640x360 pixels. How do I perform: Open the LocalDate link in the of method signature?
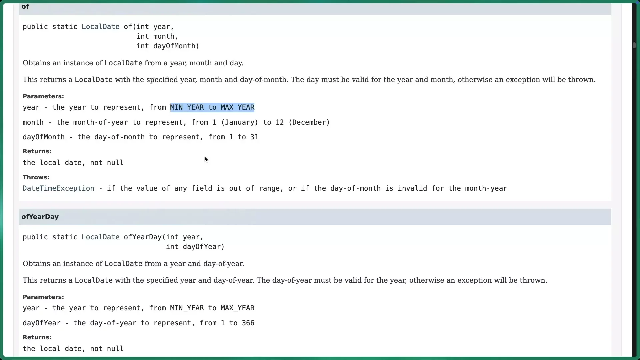click(100, 27)
